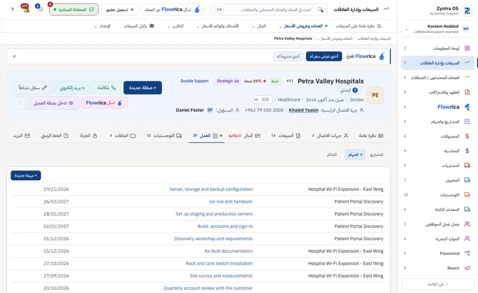478x293 pixels.
Task: Toggle المحادثة المباشرة live chat status
Action: 74,9
